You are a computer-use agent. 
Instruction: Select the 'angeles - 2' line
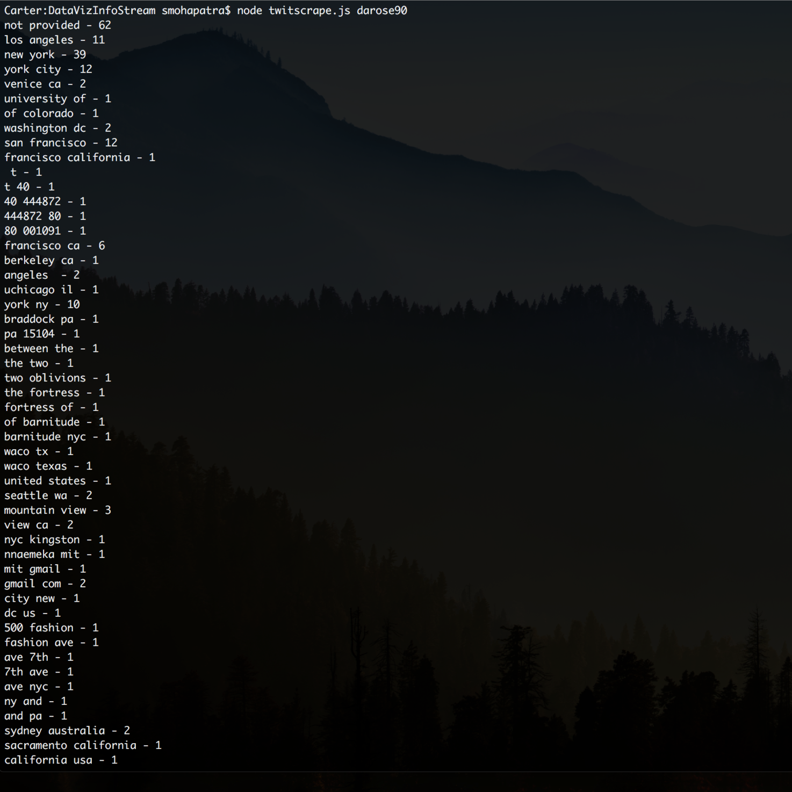42,275
